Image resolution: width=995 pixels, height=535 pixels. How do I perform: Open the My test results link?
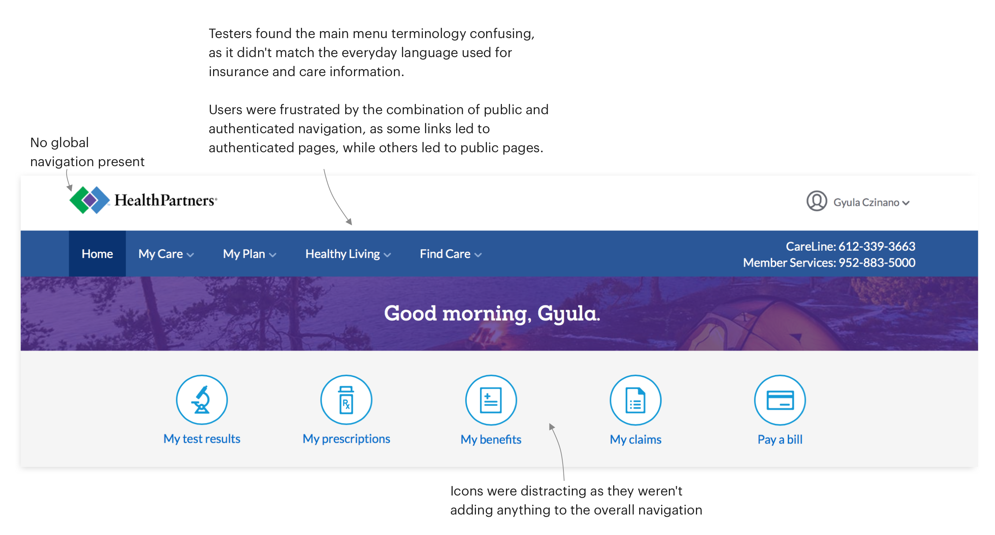202,438
